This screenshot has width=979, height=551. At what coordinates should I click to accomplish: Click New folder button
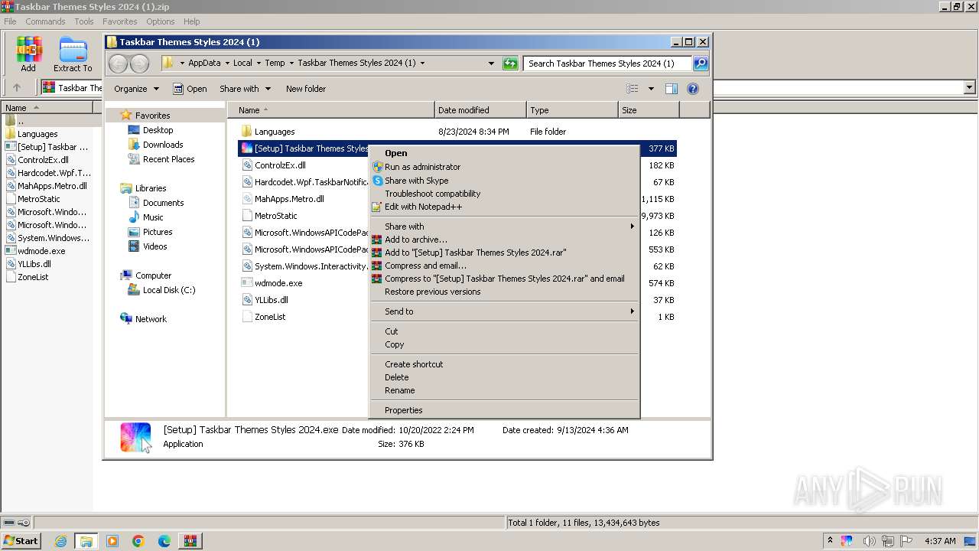pos(306,89)
